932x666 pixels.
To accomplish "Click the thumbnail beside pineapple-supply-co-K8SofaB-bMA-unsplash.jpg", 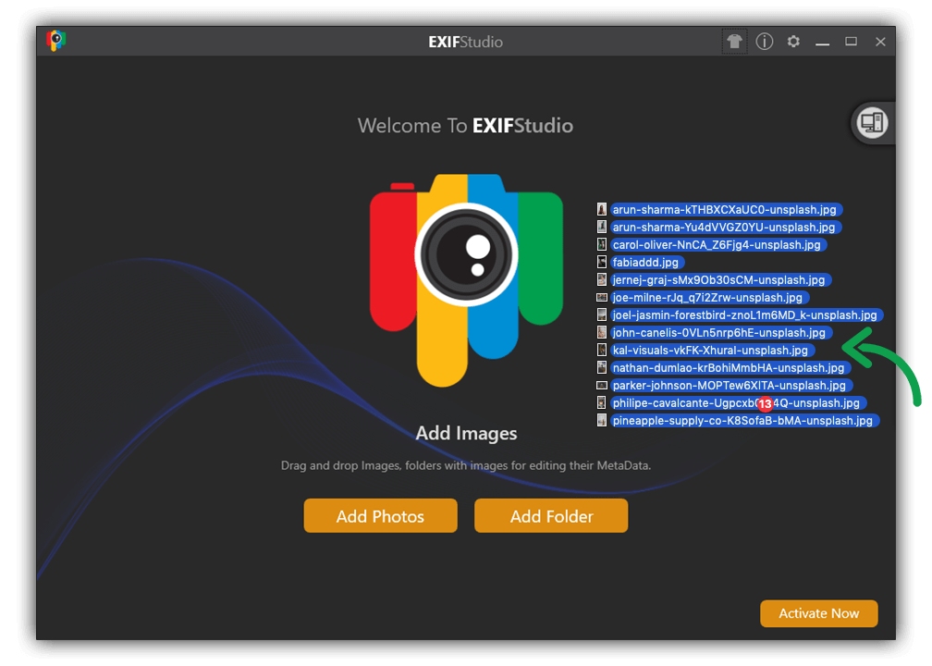I will [602, 420].
